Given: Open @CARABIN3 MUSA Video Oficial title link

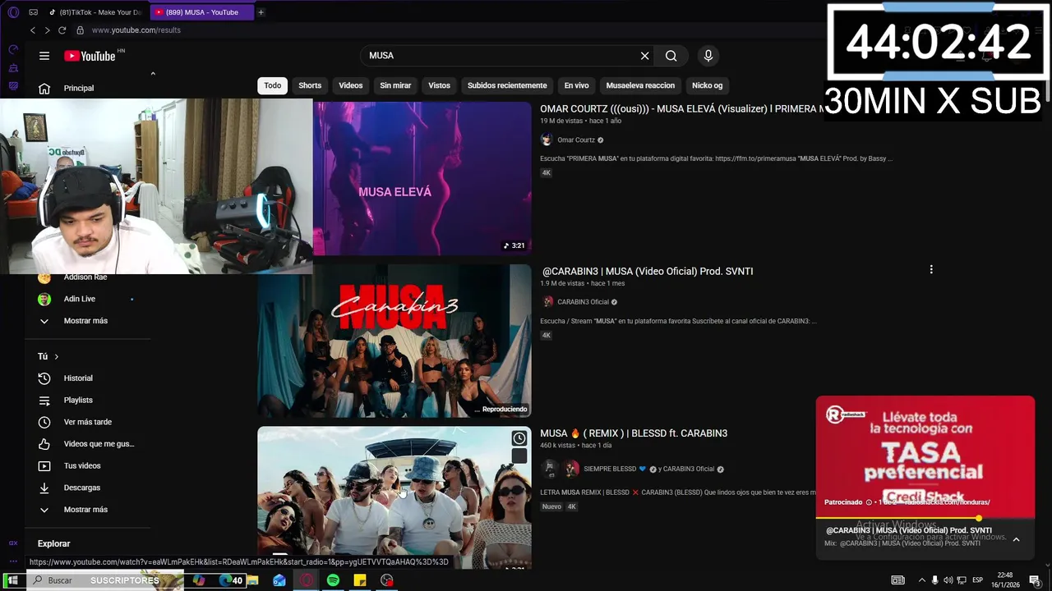Looking at the screenshot, I should click(x=648, y=271).
